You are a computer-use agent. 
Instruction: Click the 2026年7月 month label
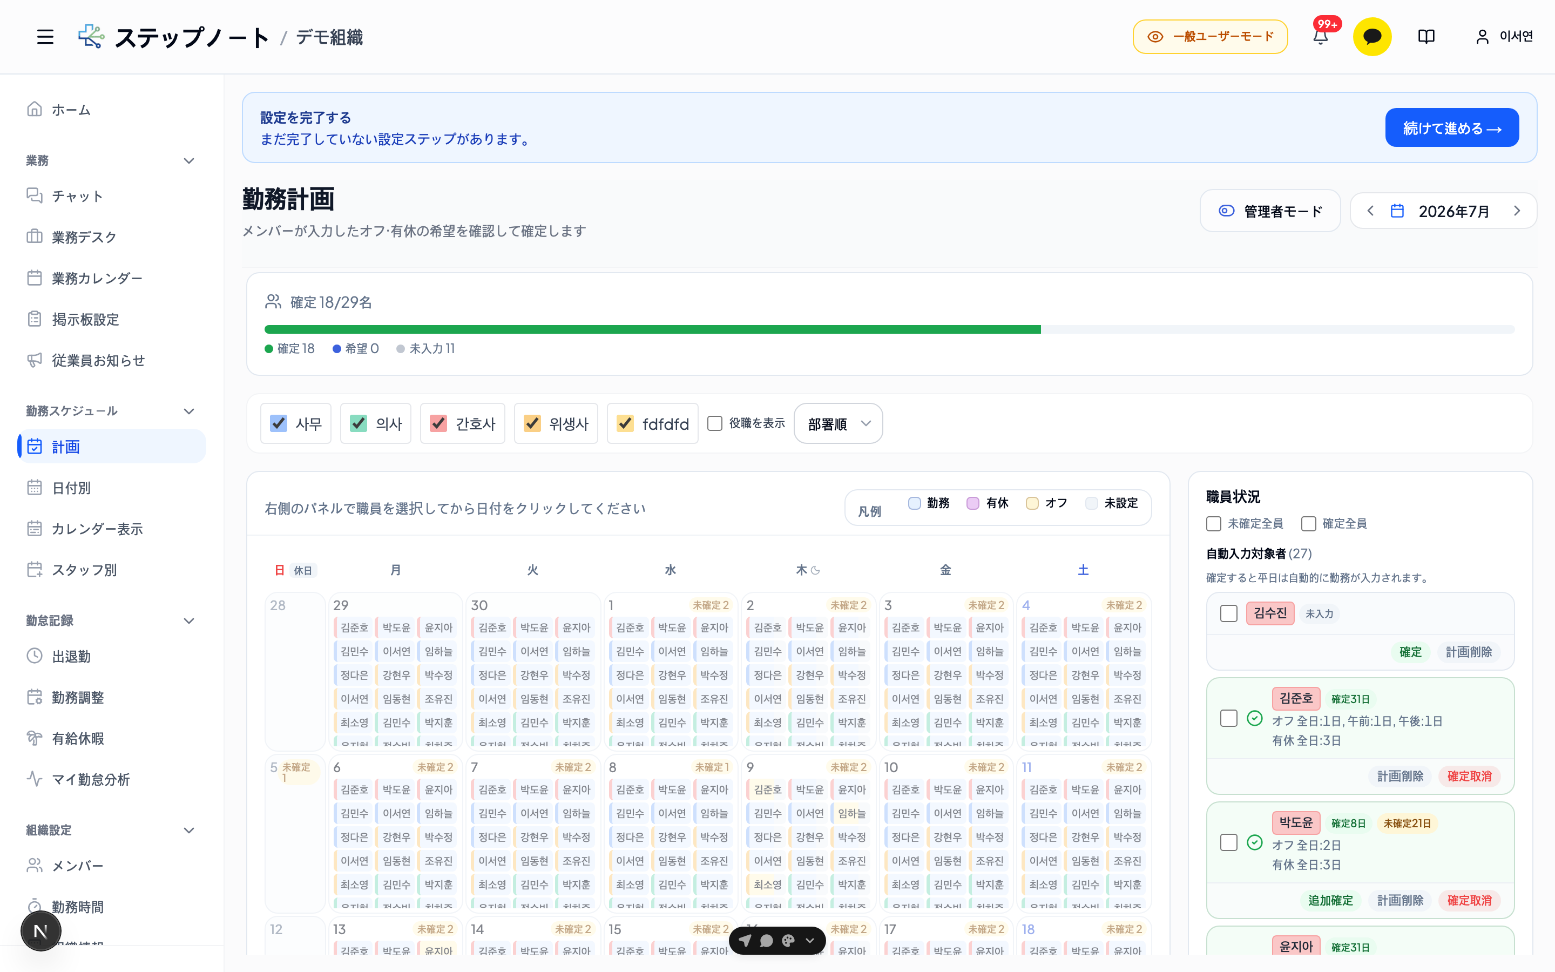(1453, 212)
